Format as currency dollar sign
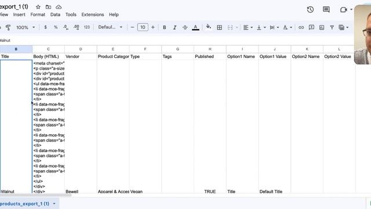 tap(45, 27)
